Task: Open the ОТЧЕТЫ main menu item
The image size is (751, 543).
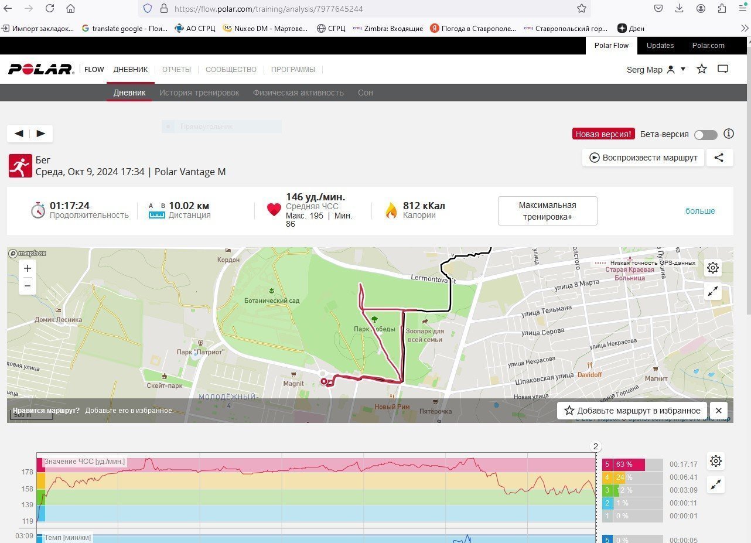Action: point(176,69)
